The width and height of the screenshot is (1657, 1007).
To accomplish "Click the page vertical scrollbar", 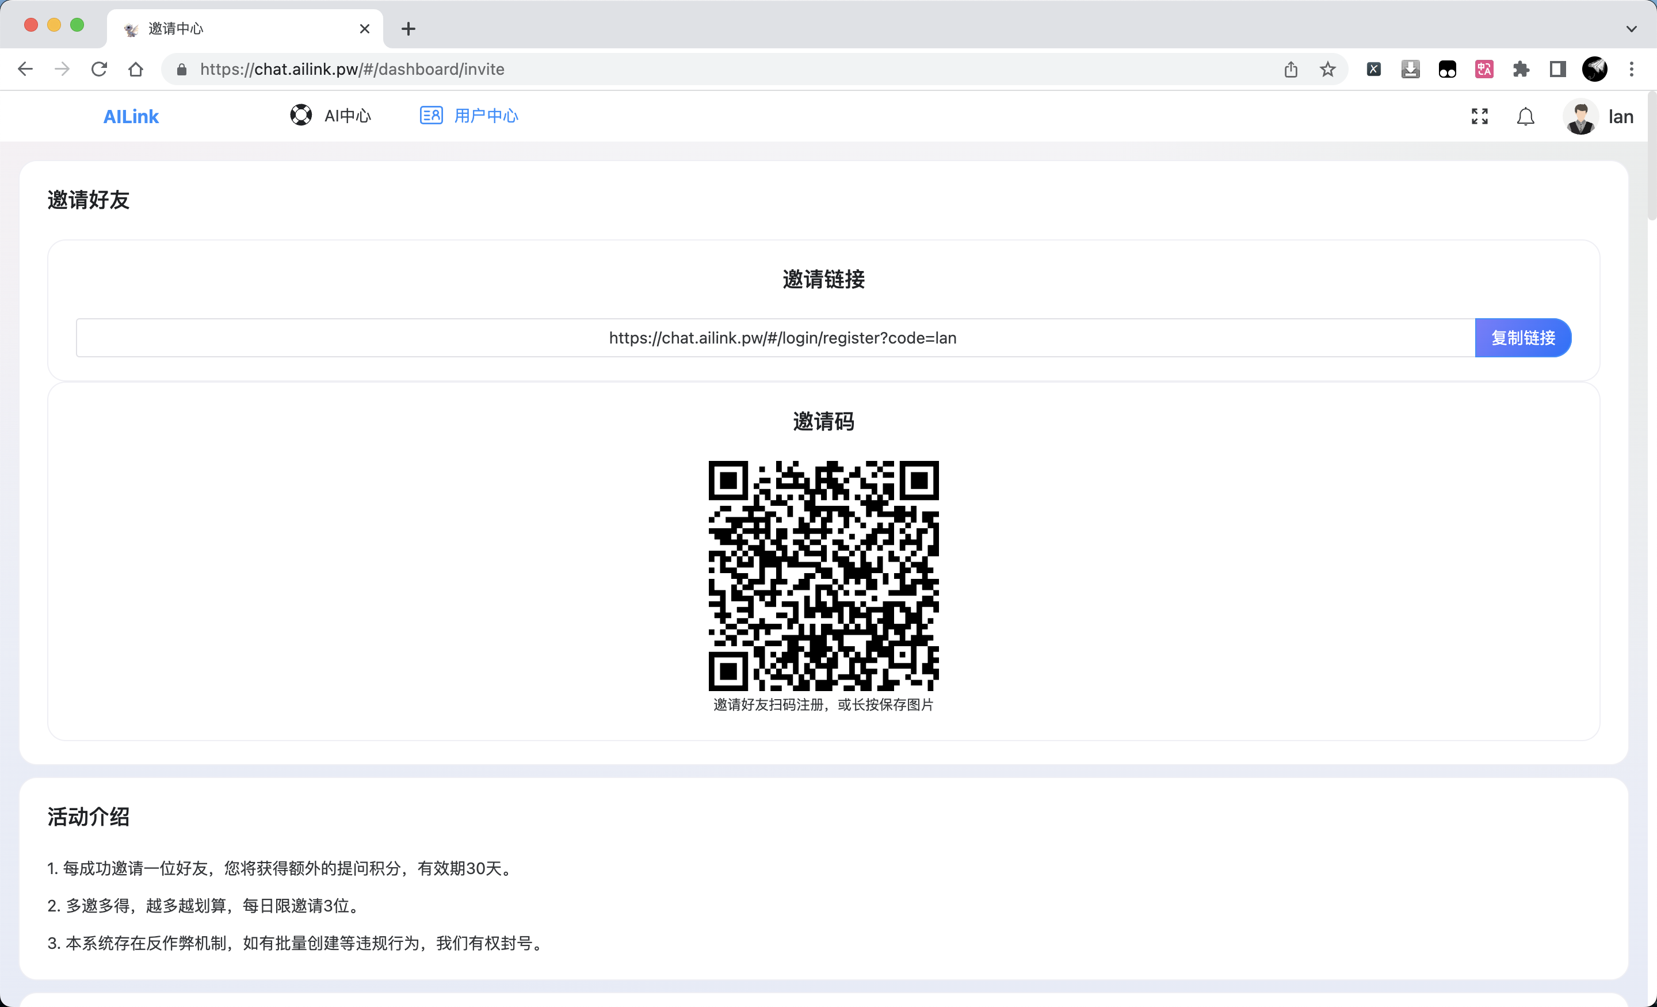I will pos(1652,156).
